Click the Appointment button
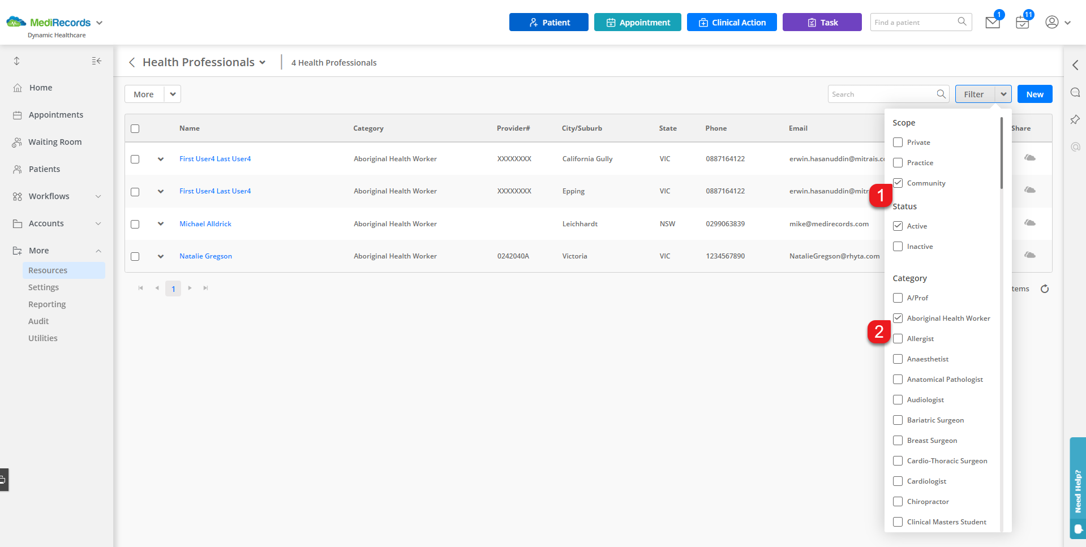Viewport: 1086px width, 547px height. pyautogui.click(x=637, y=22)
